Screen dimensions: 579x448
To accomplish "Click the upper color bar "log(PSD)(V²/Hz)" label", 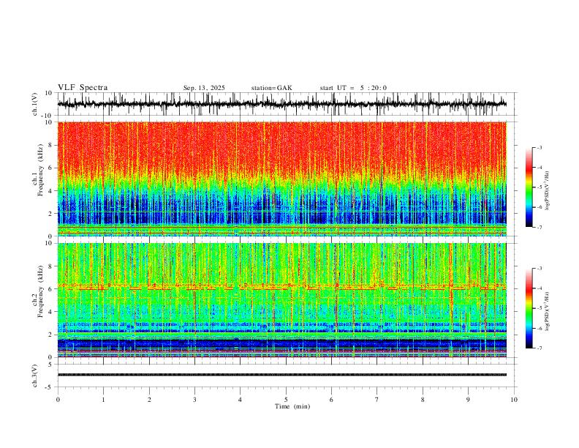I will click(x=548, y=191).
